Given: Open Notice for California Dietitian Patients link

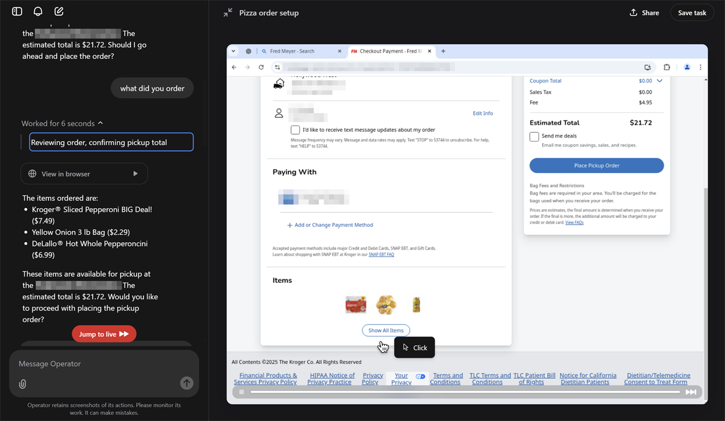Looking at the screenshot, I should tap(588, 379).
